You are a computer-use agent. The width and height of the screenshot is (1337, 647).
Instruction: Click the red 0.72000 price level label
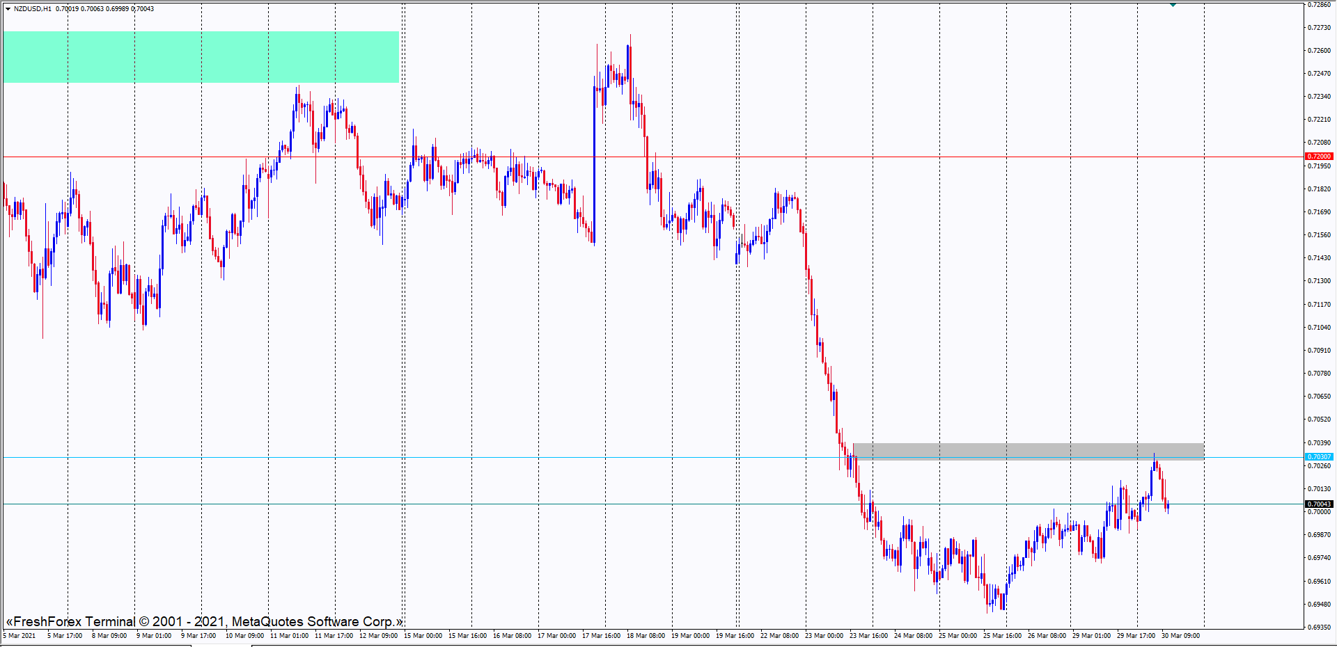[1318, 157]
